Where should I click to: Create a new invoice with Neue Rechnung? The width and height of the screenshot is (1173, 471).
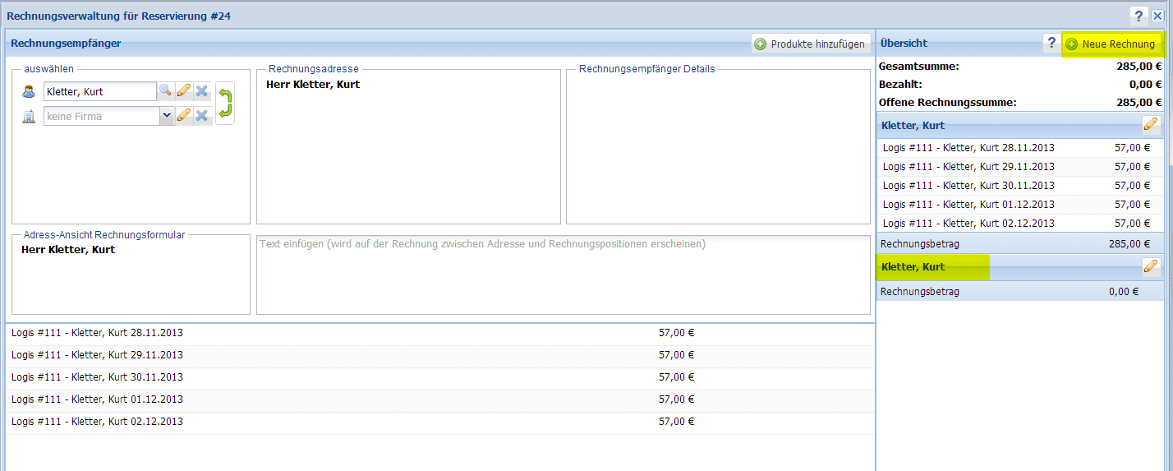coord(1111,44)
